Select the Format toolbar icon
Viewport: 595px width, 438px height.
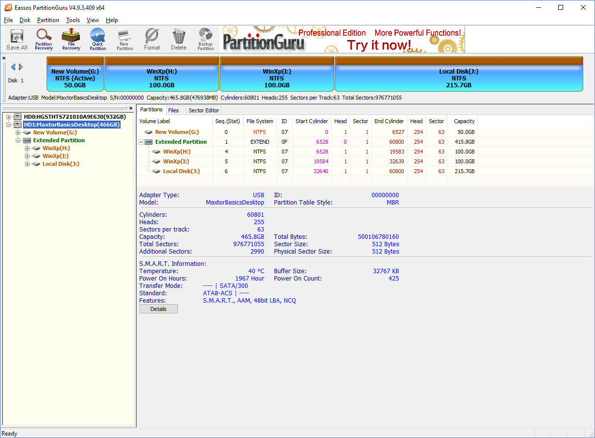[152, 40]
